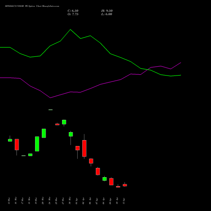Click the '06 Apr' date axis label
This screenshot has width=211, height=211.
click(90, 200)
